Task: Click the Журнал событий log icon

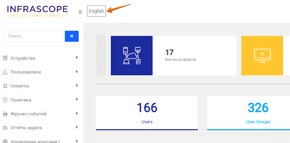Action: point(5,114)
